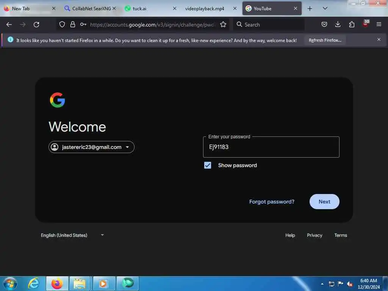Viewport: 388px width, 291px height.
Task: Click the green taskbar app icon
Action: [x=127, y=283]
